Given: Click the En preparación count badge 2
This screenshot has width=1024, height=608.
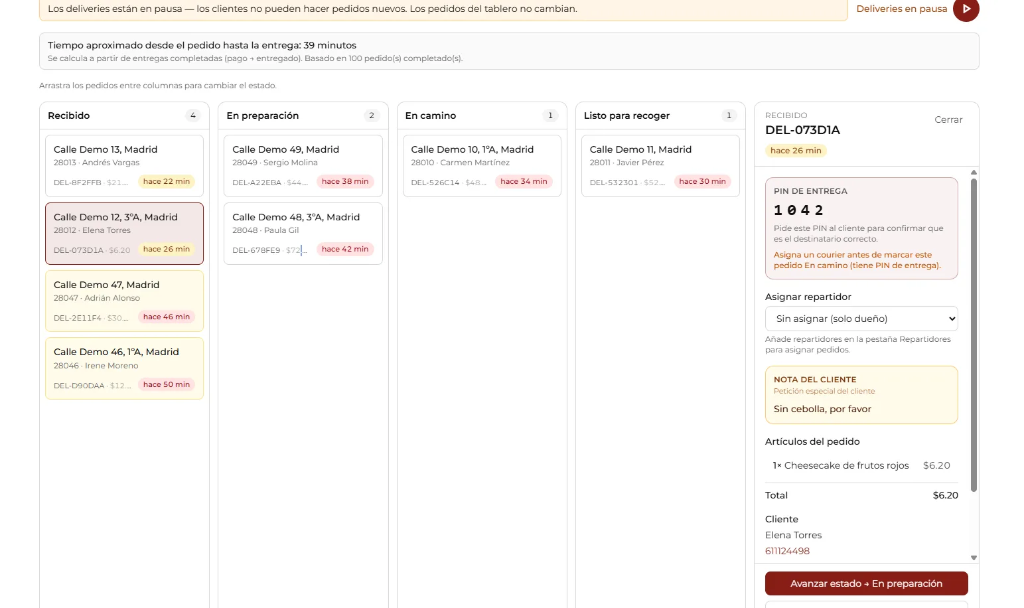Looking at the screenshot, I should 372,115.
